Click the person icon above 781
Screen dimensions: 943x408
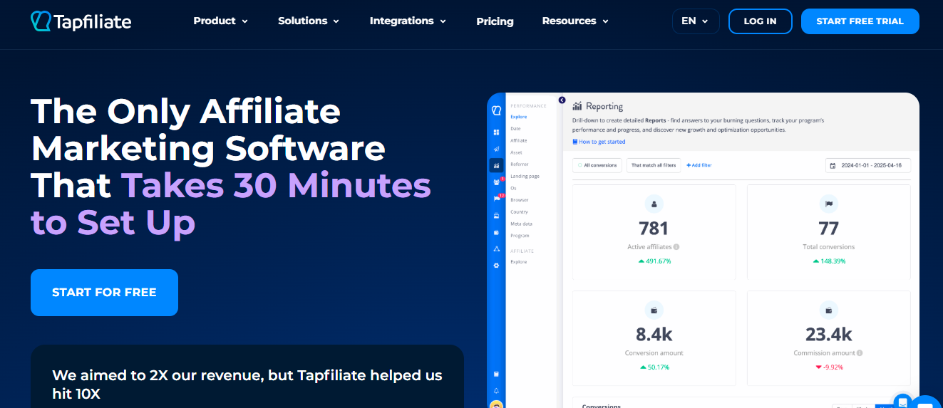tap(654, 204)
